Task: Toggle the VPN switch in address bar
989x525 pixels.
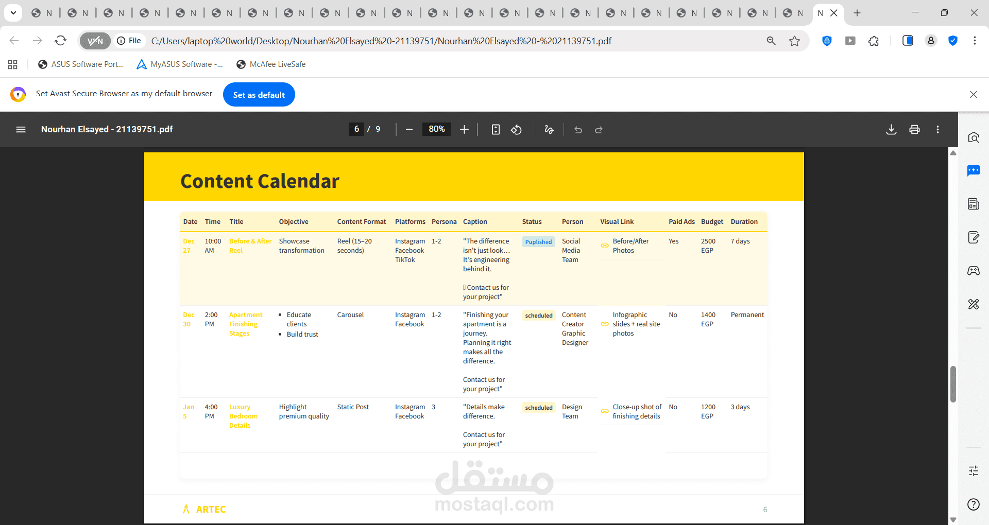Action: (95, 41)
